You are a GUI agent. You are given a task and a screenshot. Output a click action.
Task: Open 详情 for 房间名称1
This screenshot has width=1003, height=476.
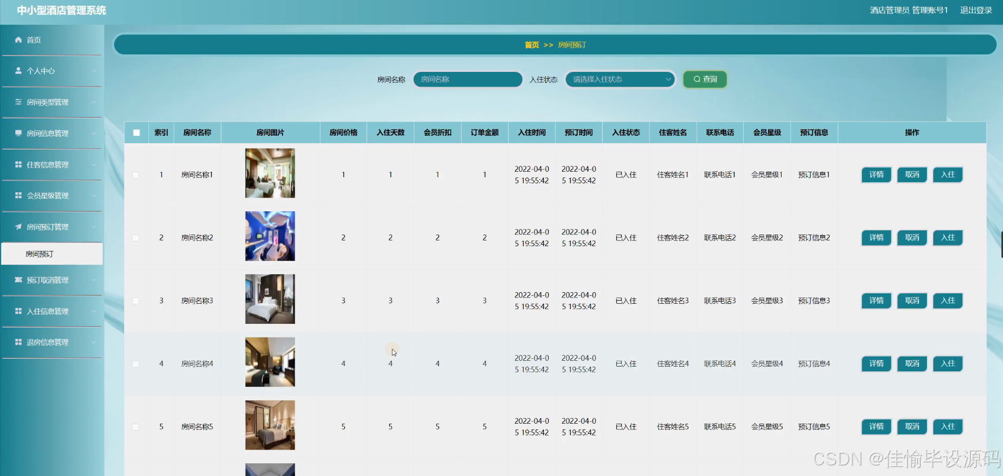(876, 175)
